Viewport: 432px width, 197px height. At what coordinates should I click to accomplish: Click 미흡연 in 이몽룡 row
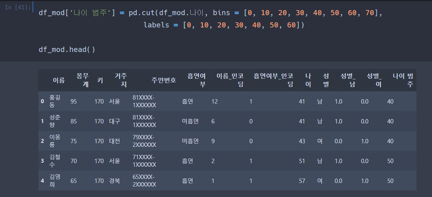pyautogui.click(x=190, y=141)
